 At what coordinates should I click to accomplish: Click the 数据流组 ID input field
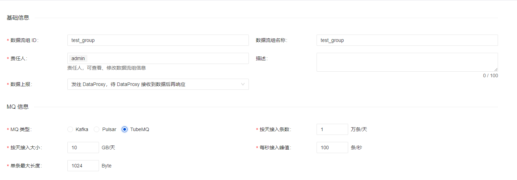[158, 40]
